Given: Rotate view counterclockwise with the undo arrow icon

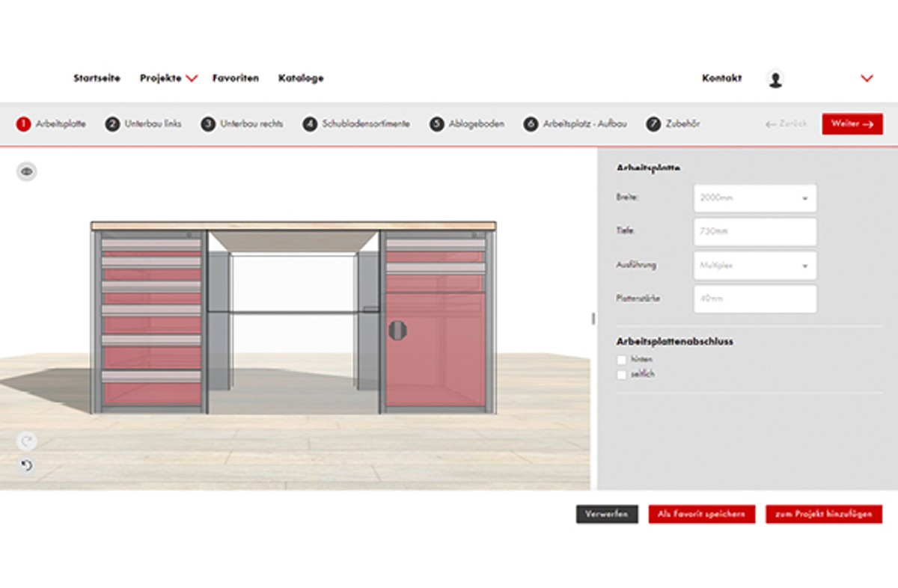Looking at the screenshot, I should tap(26, 465).
